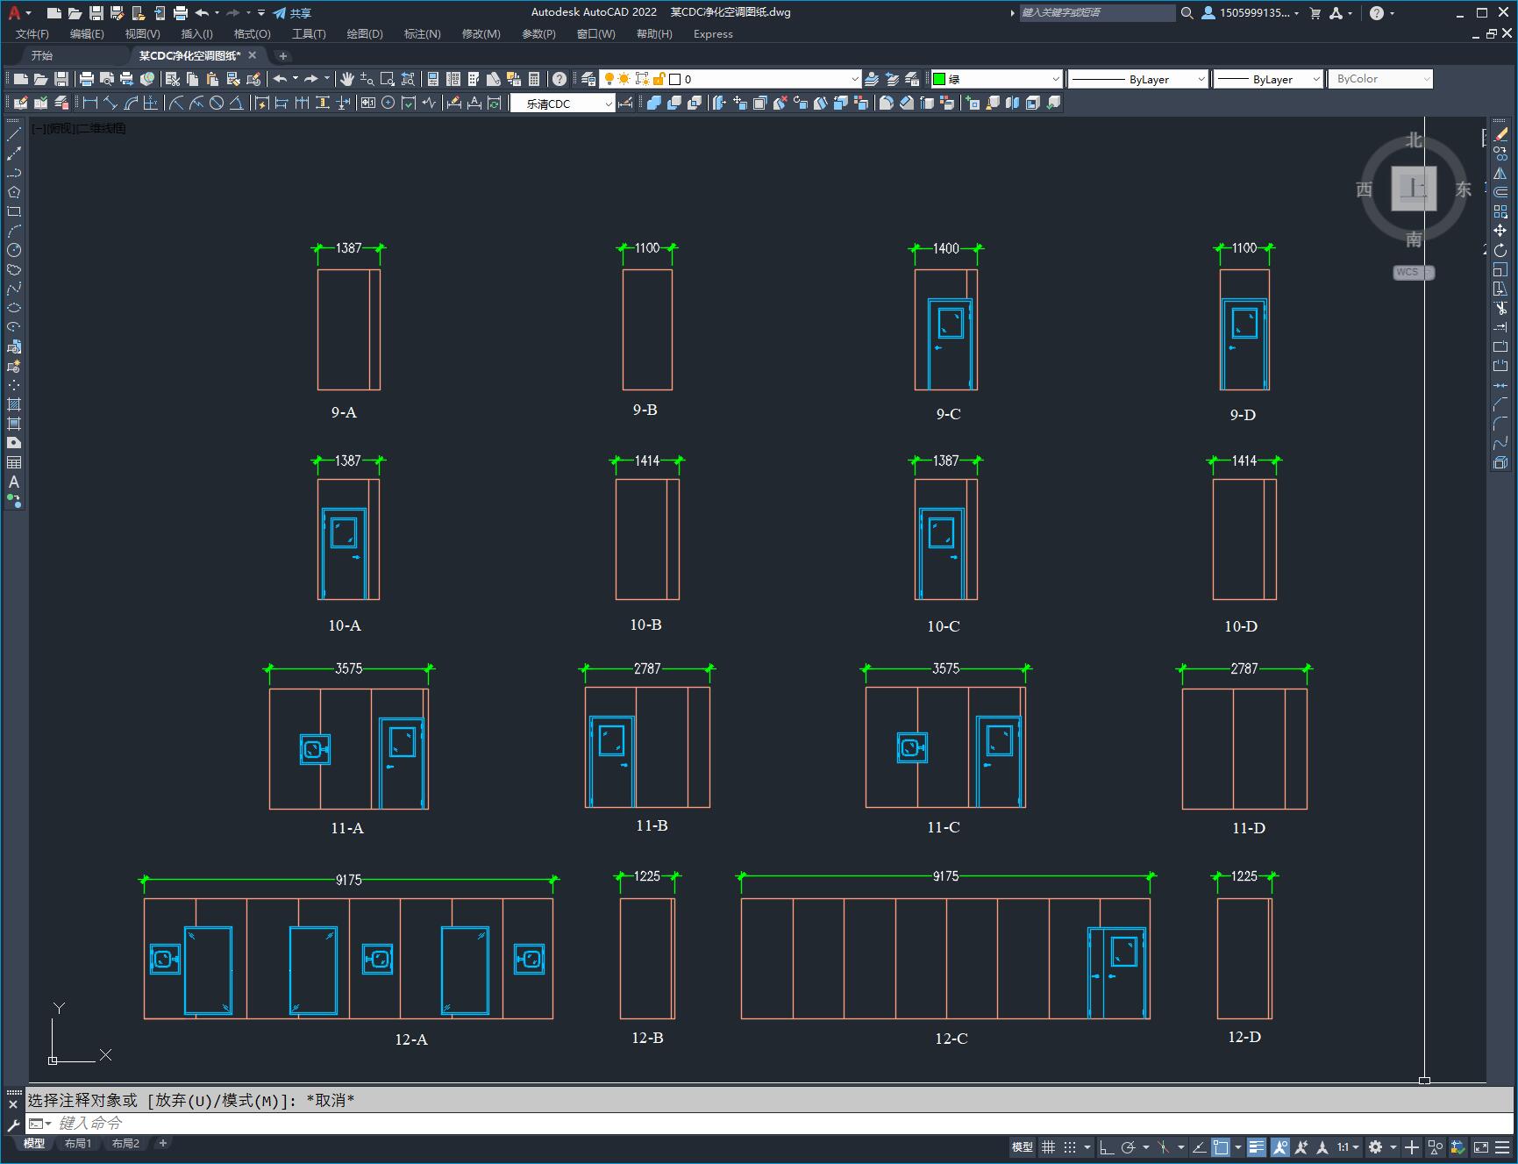Switch to the 布局1 layout tab
Image resolution: width=1518 pixels, height=1164 pixels.
pos(78,1143)
